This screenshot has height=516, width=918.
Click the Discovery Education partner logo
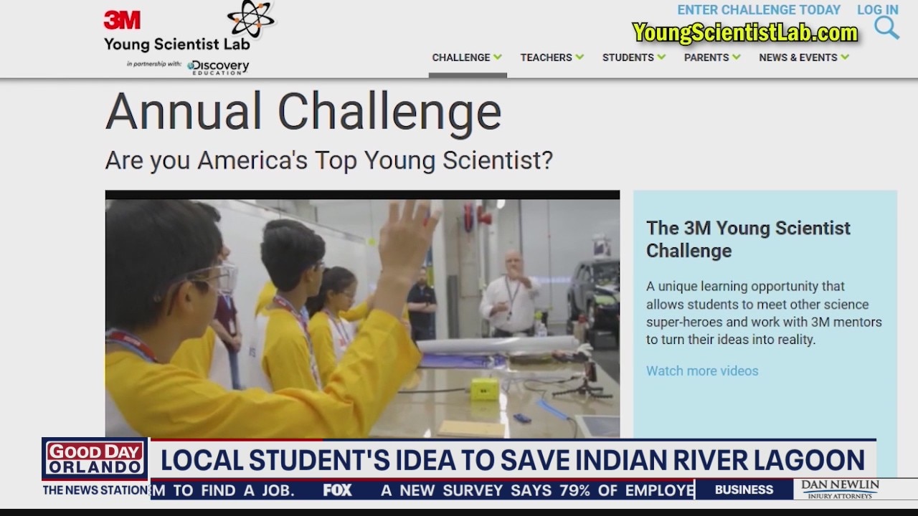[x=218, y=67]
